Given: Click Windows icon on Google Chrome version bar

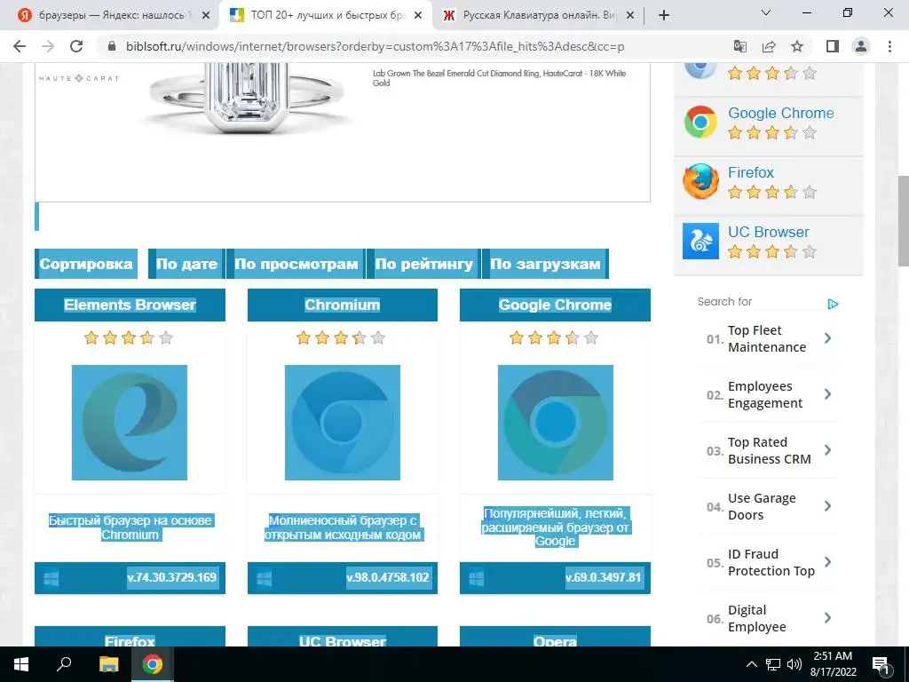Looking at the screenshot, I should tap(477, 578).
